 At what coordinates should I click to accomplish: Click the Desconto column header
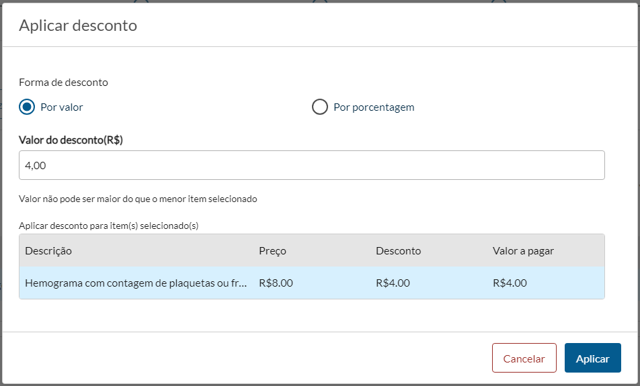click(x=398, y=251)
